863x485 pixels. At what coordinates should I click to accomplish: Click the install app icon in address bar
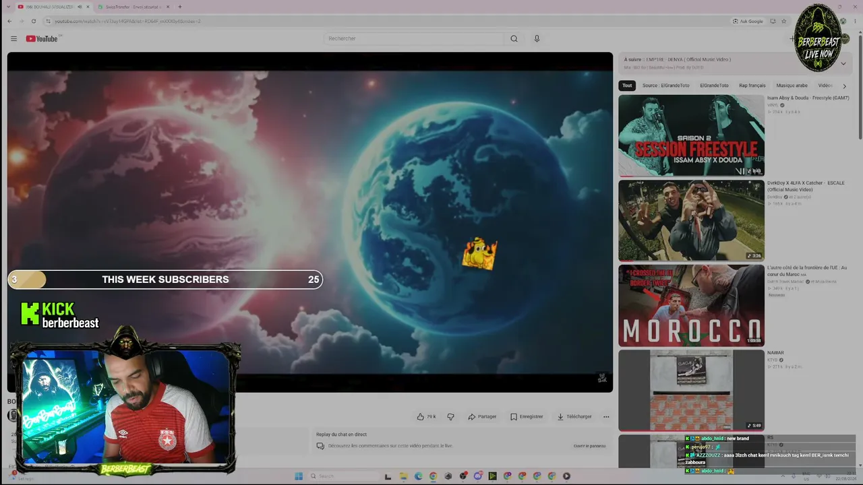pos(773,21)
